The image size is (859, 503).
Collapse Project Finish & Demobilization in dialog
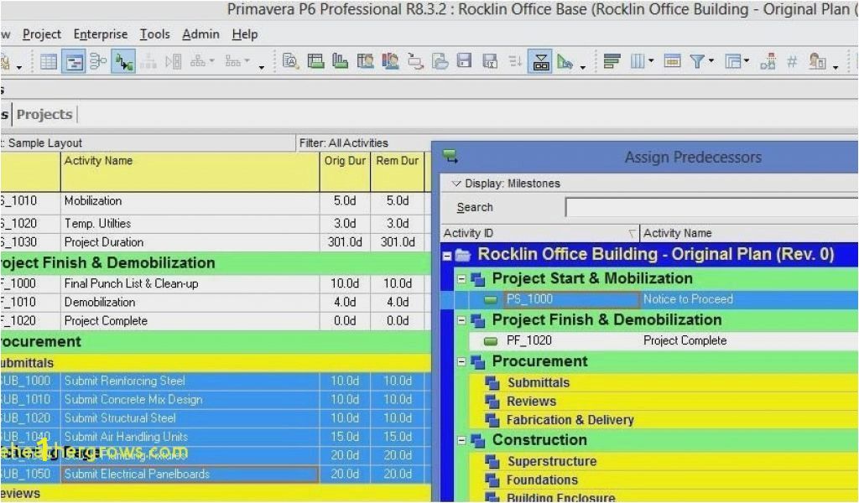pos(462,320)
